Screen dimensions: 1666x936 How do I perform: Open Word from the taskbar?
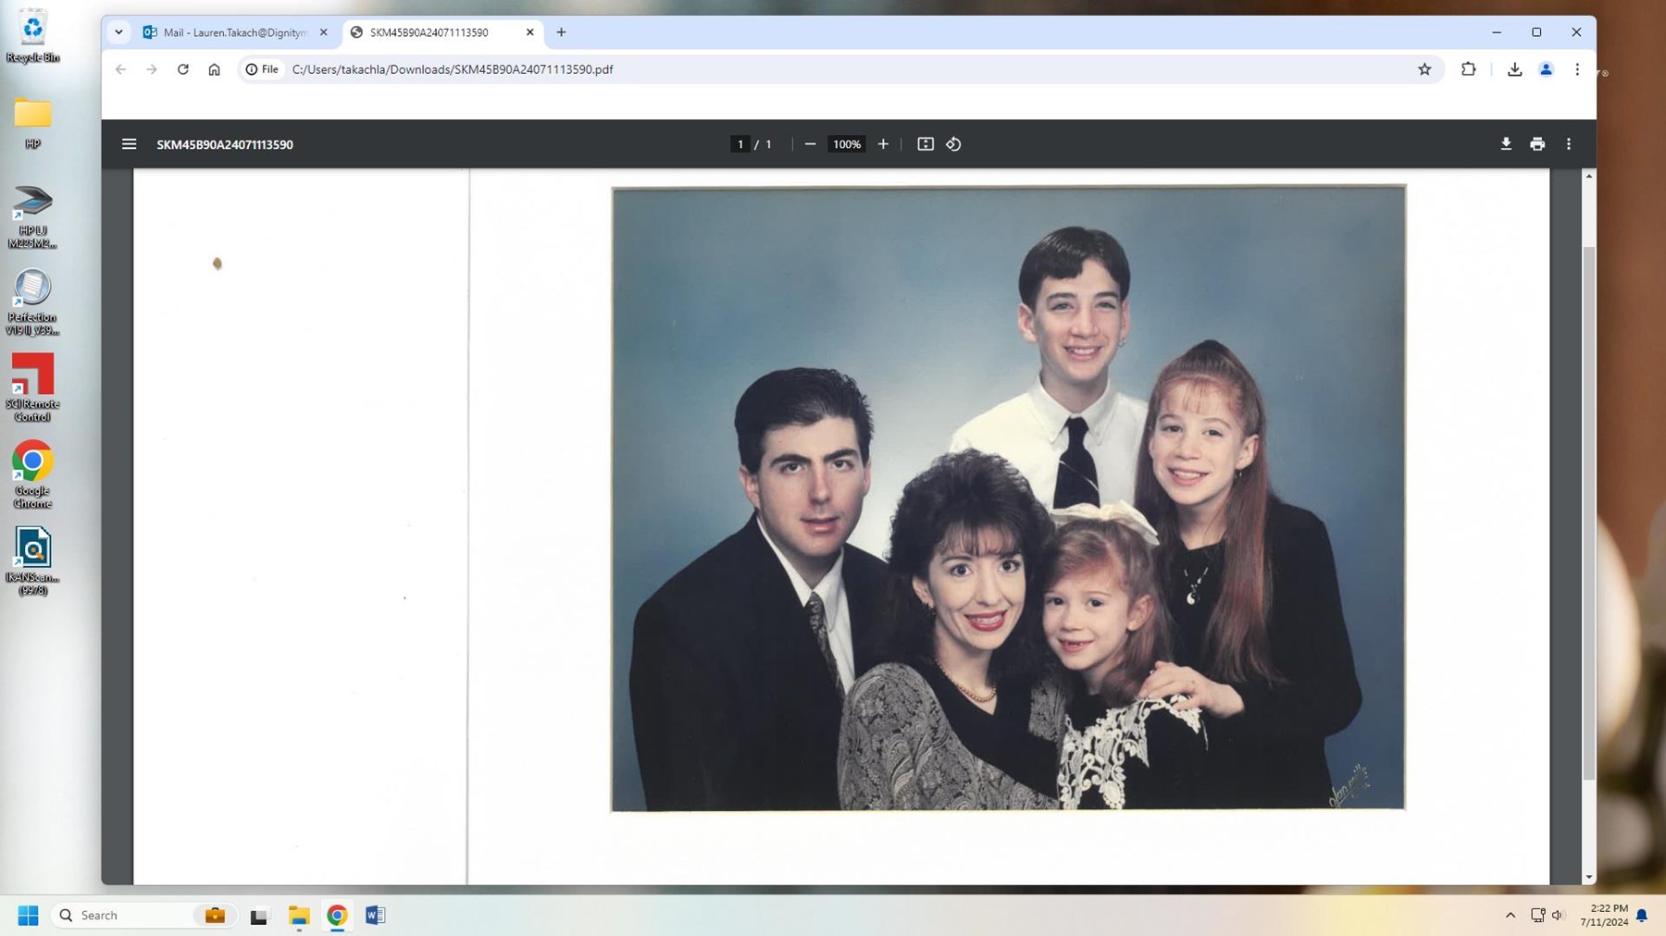pos(375,915)
